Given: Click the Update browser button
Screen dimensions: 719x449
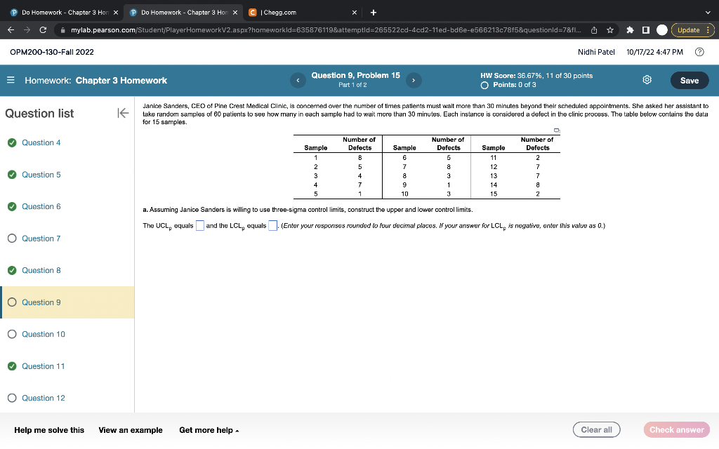Looking at the screenshot, I should [x=692, y=29].
